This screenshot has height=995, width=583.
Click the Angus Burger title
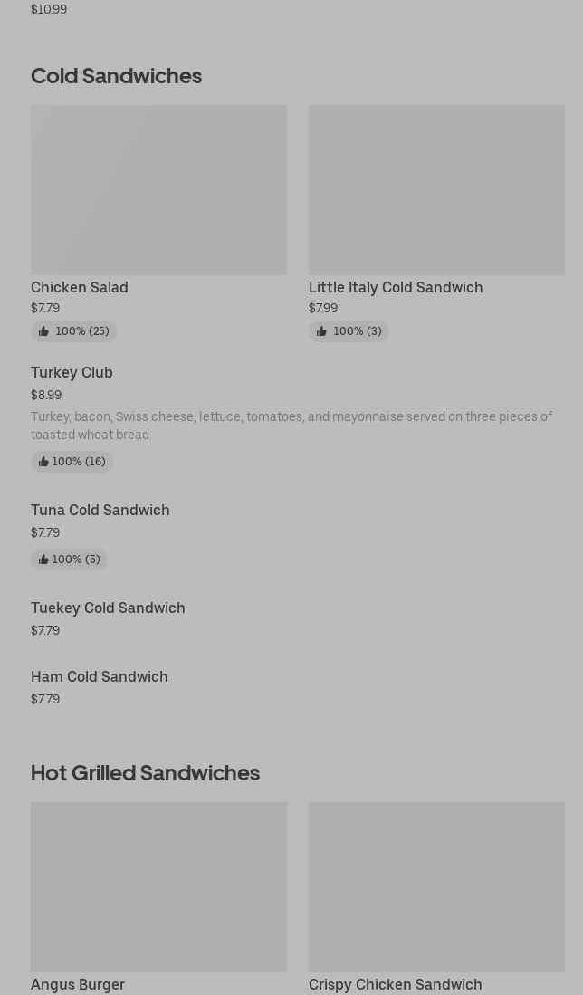tap(78, 984)
